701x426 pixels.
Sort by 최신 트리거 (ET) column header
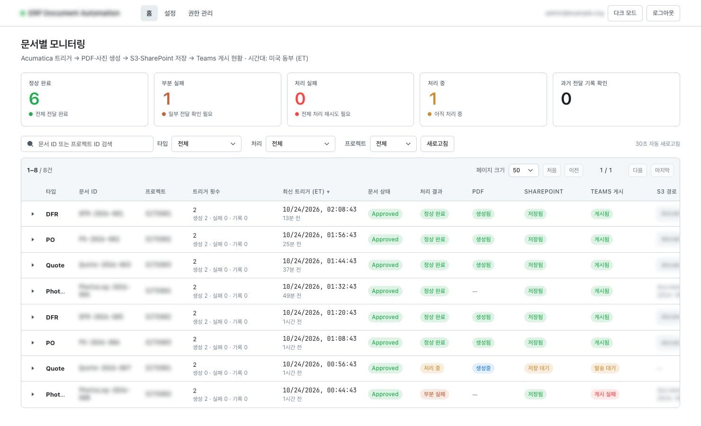(306, 192)
